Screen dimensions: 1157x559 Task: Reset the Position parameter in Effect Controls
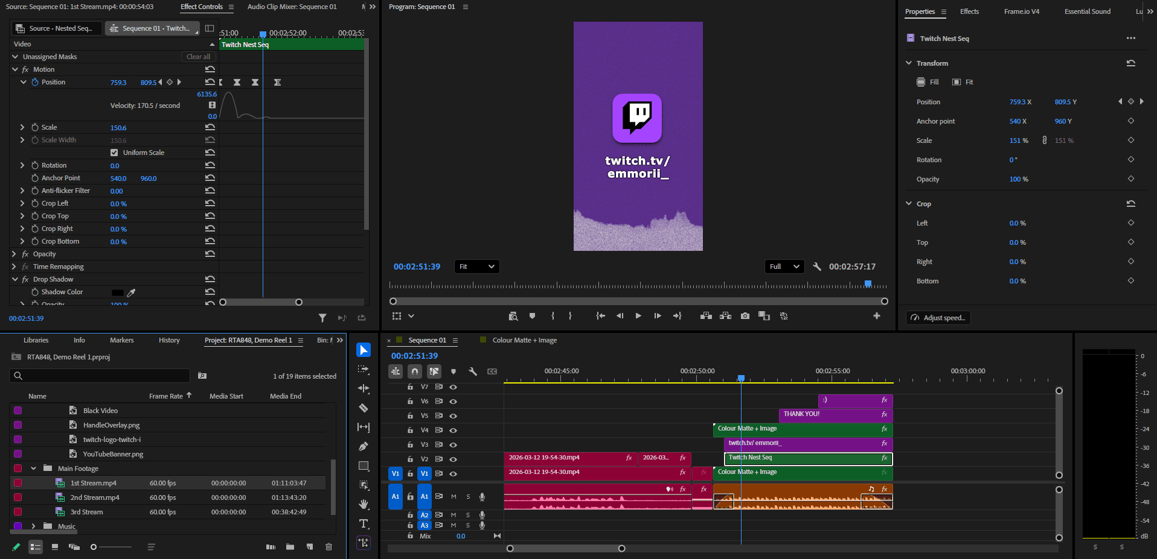[x=210, y=82]
